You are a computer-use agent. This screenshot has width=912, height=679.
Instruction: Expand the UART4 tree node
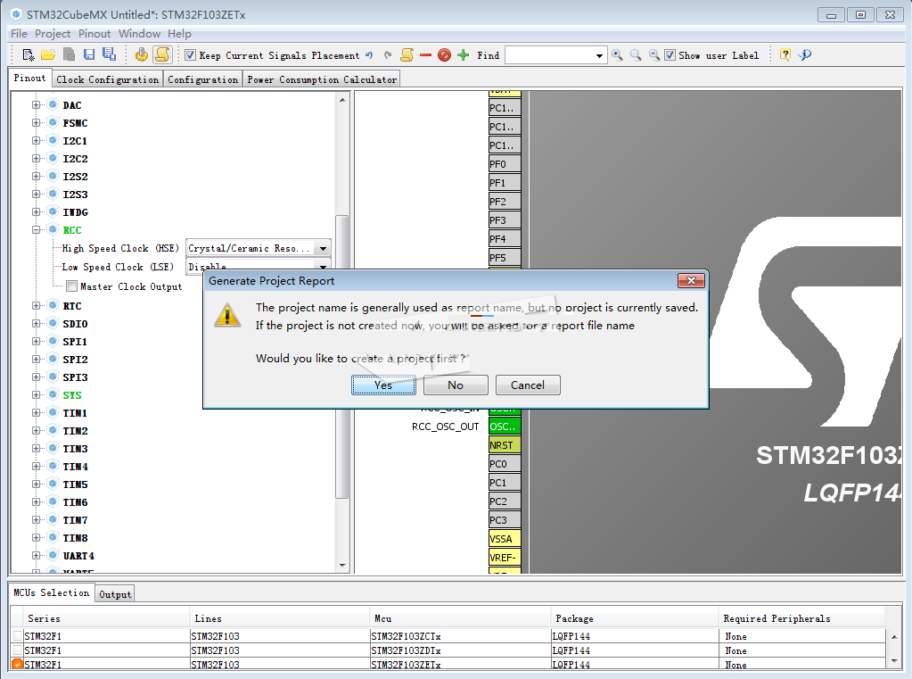pos(36,556)
